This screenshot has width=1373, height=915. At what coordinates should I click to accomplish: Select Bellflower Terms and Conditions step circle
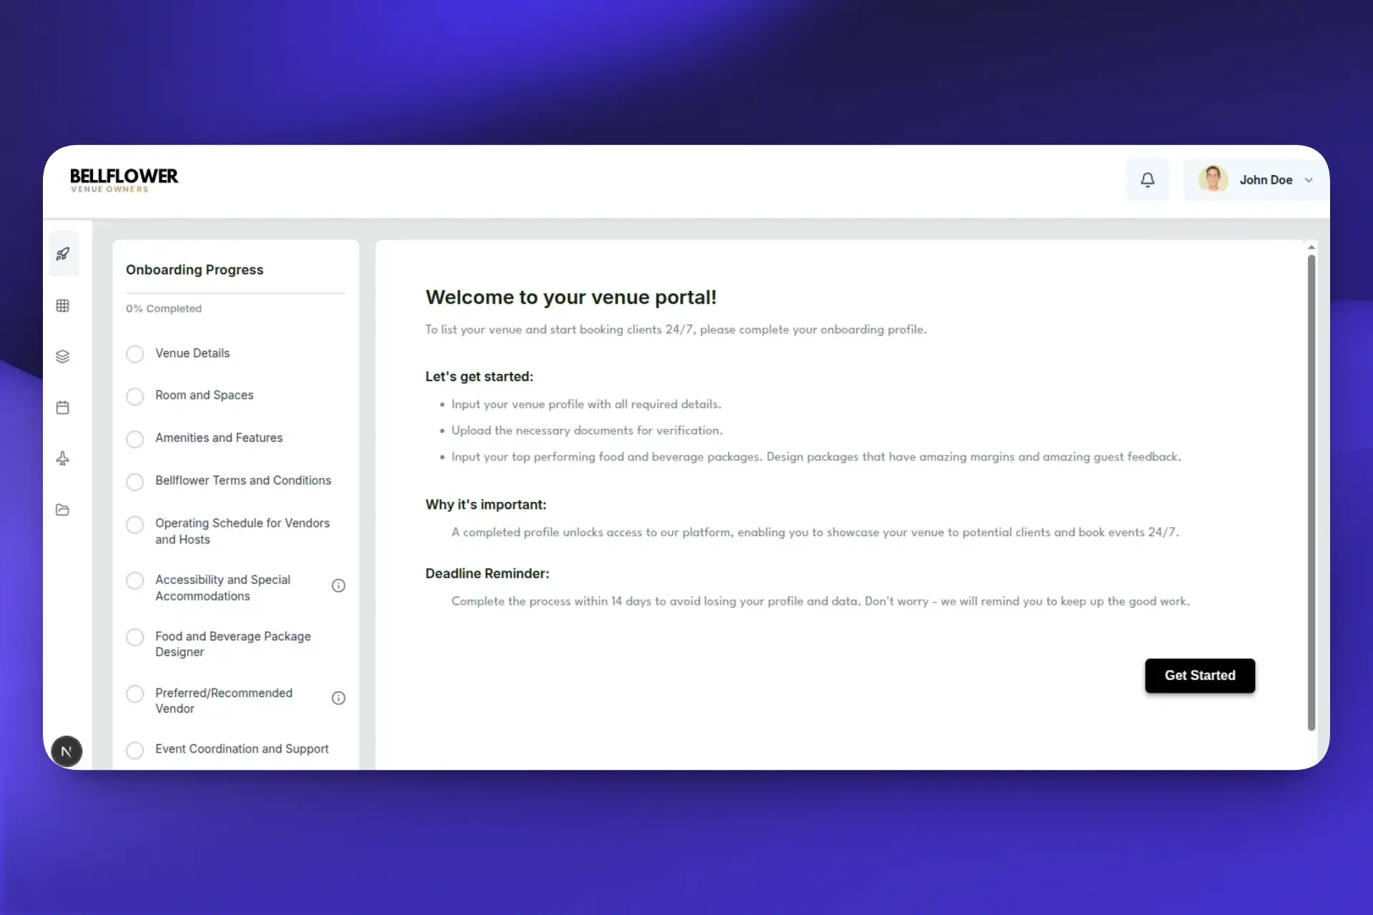(135, 482)
